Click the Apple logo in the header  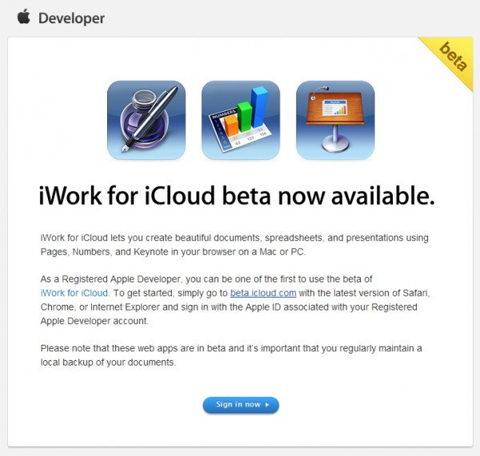[23, 17]
